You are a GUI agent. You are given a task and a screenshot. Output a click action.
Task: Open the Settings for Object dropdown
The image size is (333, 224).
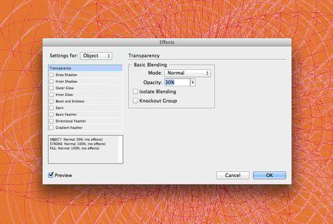point(96,56)
